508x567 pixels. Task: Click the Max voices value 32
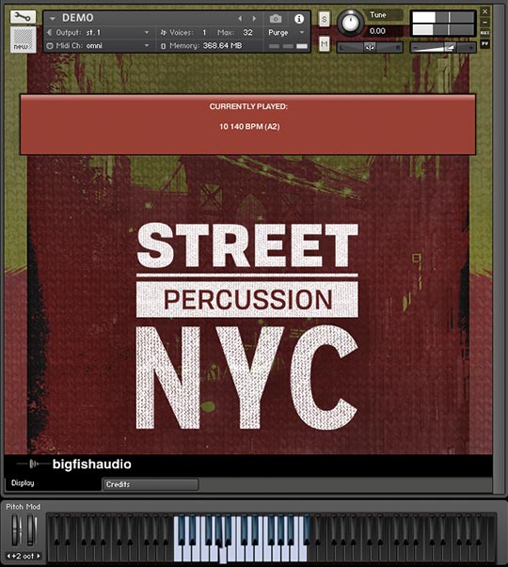coord(247,33)
